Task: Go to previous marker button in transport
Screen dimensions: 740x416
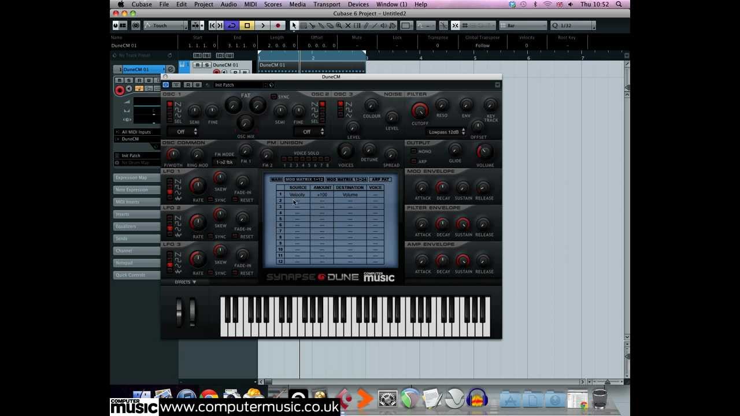Action: coord(212,25)
